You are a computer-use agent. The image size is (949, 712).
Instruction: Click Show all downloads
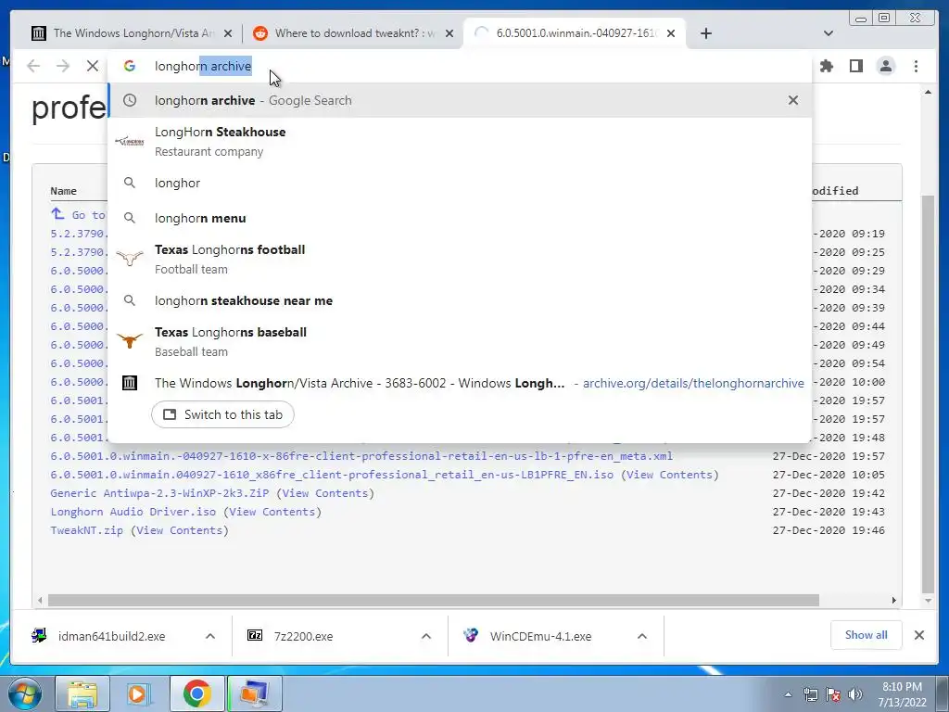867,635
